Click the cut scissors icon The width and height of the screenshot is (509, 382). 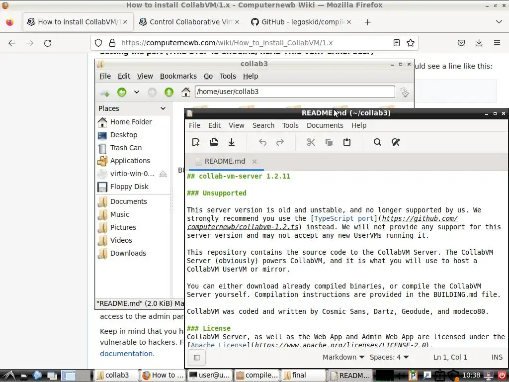(x=311, y=142)
